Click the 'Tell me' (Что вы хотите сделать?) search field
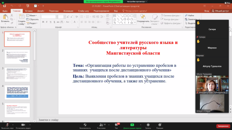The width and height of the screenshot is (232, 130). [134, 11]
